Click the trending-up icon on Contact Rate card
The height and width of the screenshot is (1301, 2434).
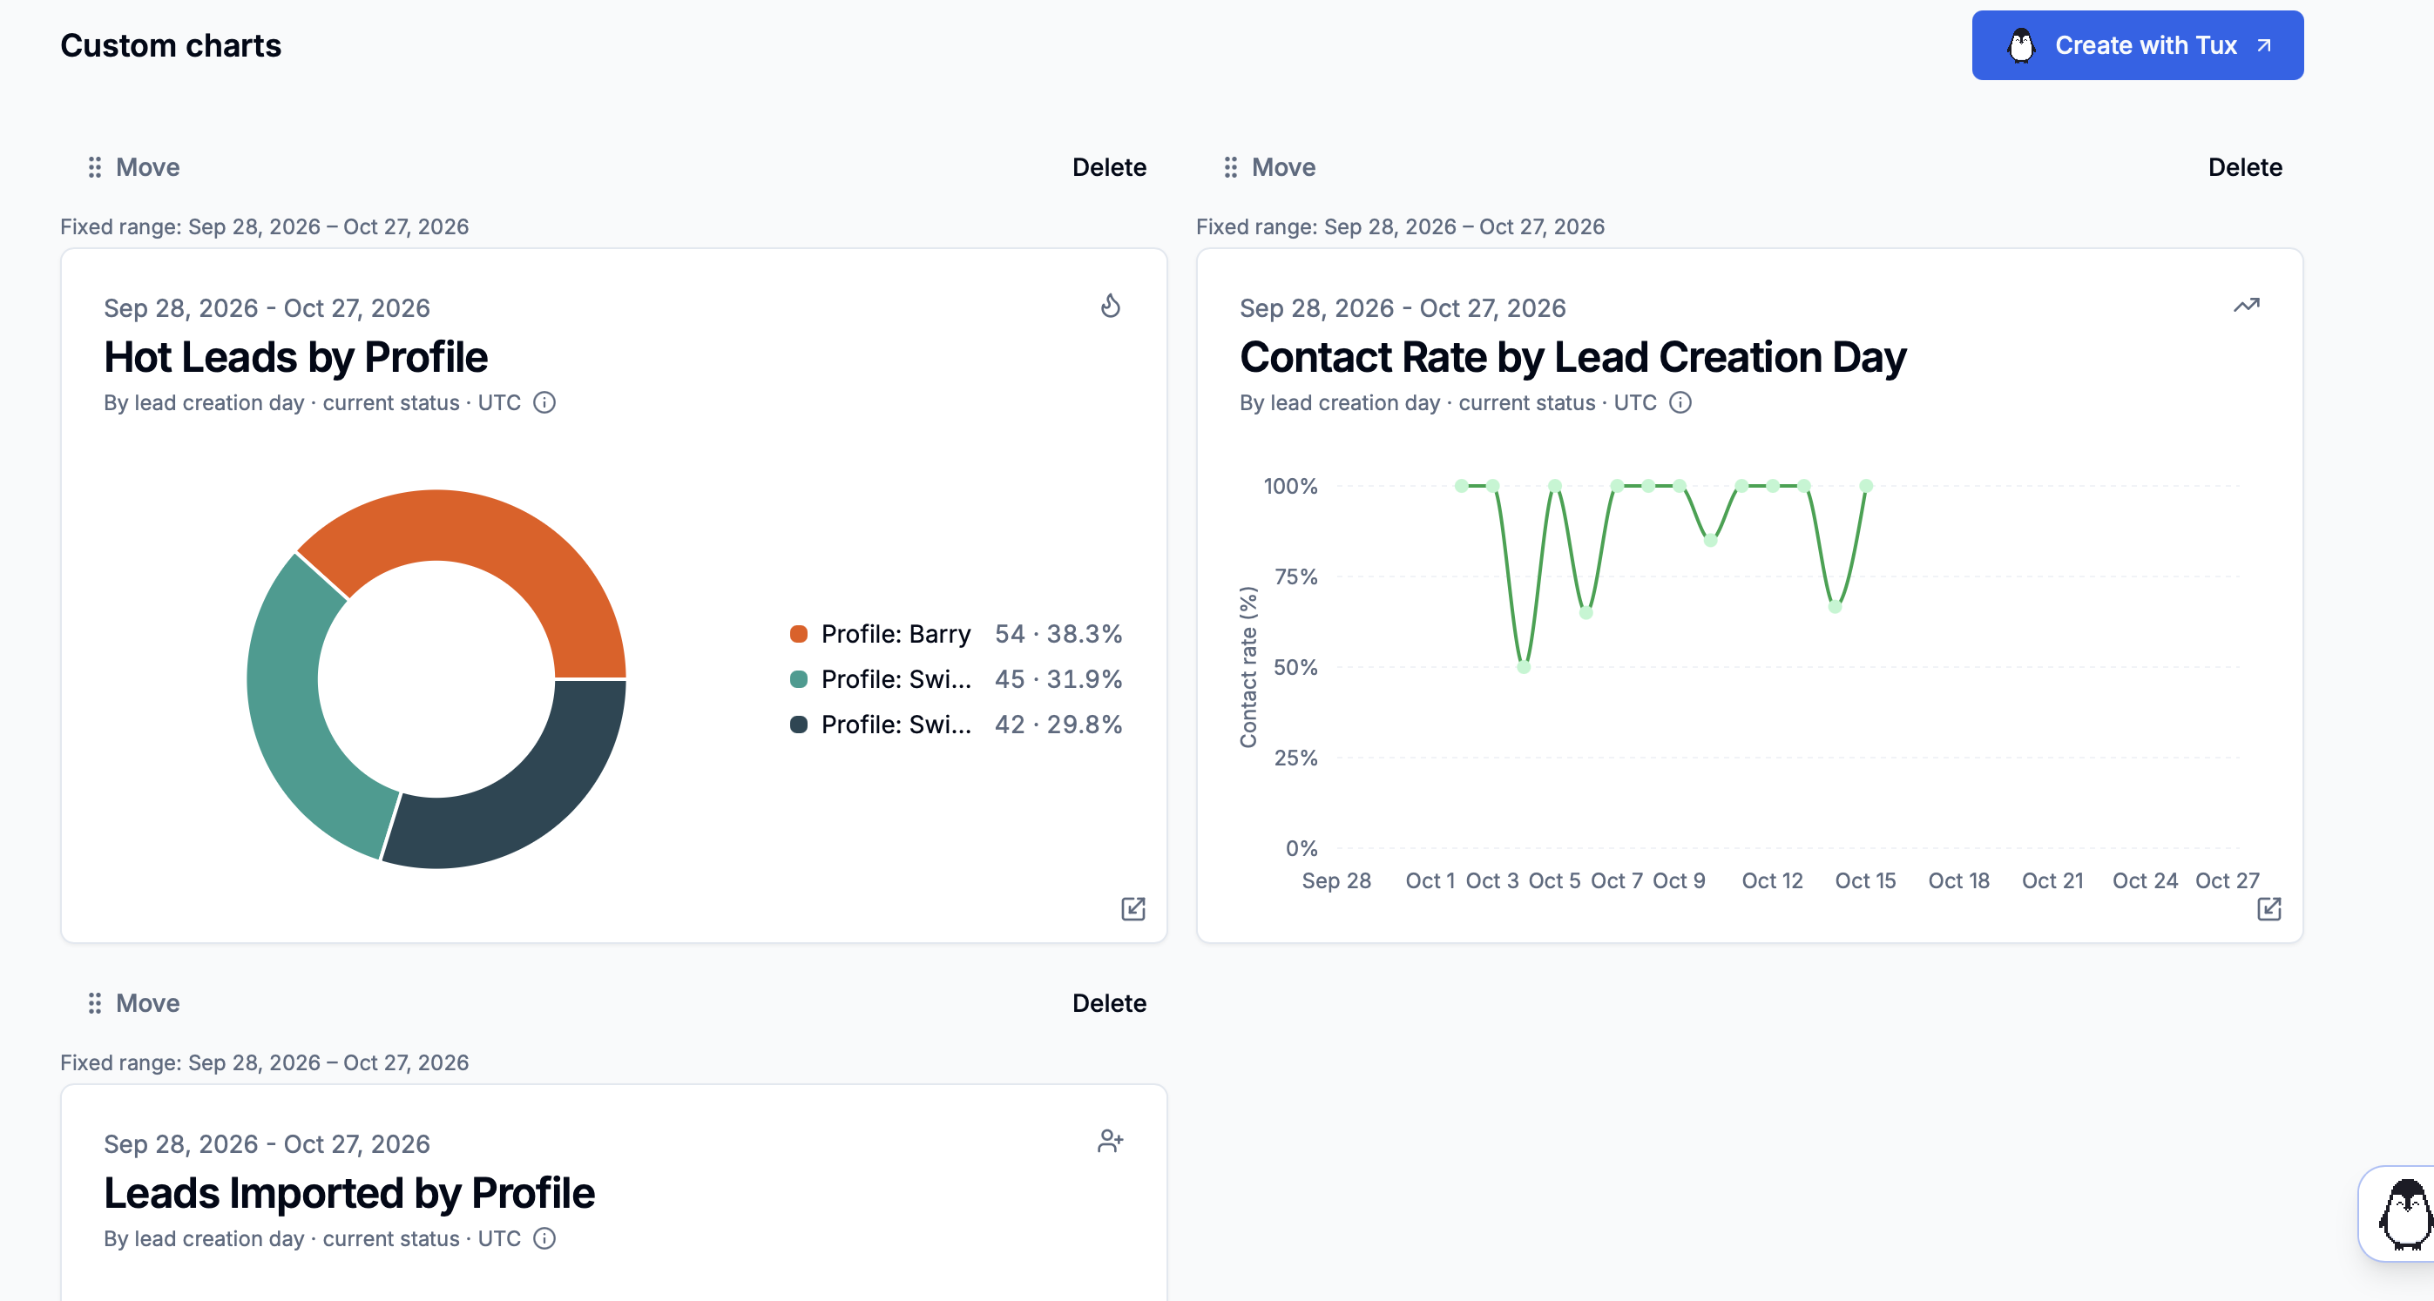(2246, 305)
